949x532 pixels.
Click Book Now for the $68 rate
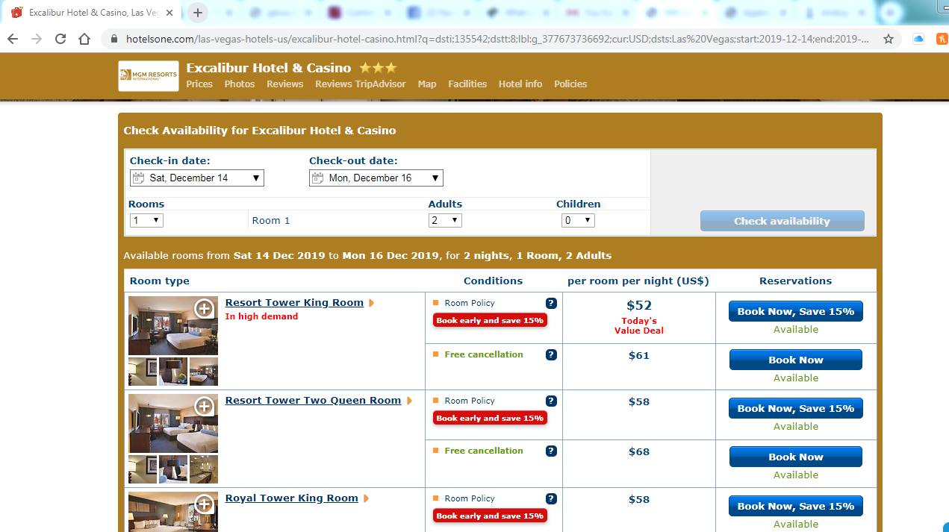click(x=796, y=457)
